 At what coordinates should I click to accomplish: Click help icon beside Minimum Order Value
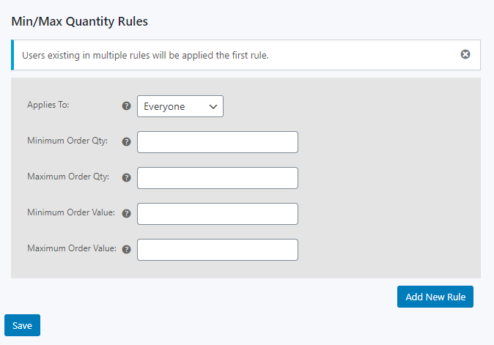pos(126,213)
